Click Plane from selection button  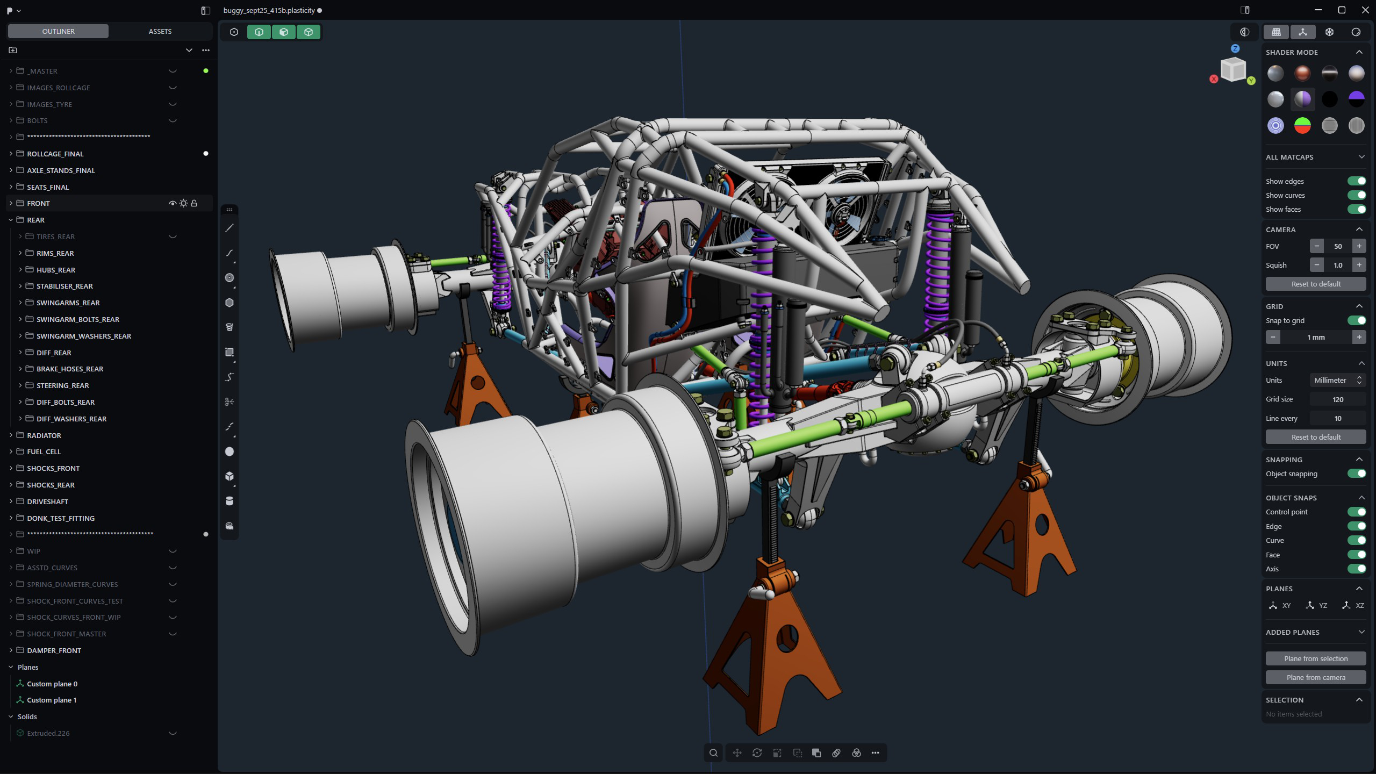(1315, 658)
